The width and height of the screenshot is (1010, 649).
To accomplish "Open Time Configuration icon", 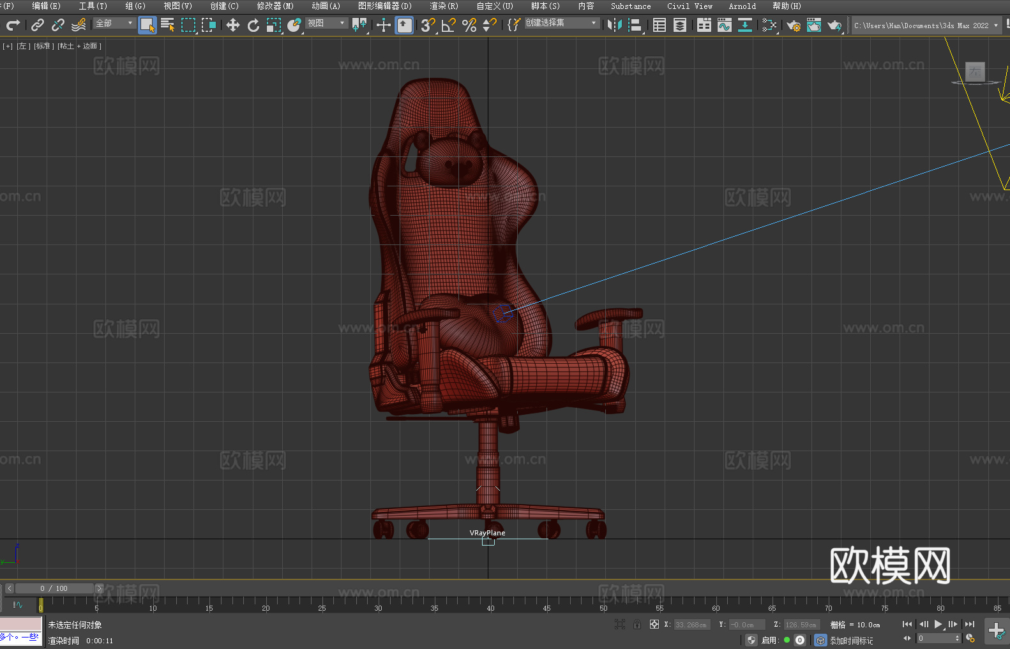I will tap(970, 638).
